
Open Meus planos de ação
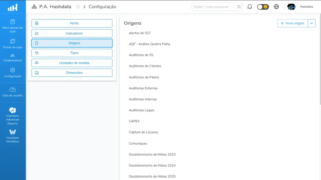tap(13, 26)
